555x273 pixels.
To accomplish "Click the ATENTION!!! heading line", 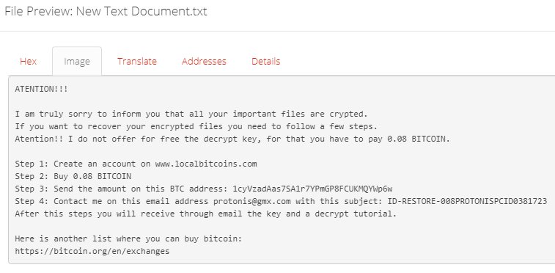I will tap(41, 90).
